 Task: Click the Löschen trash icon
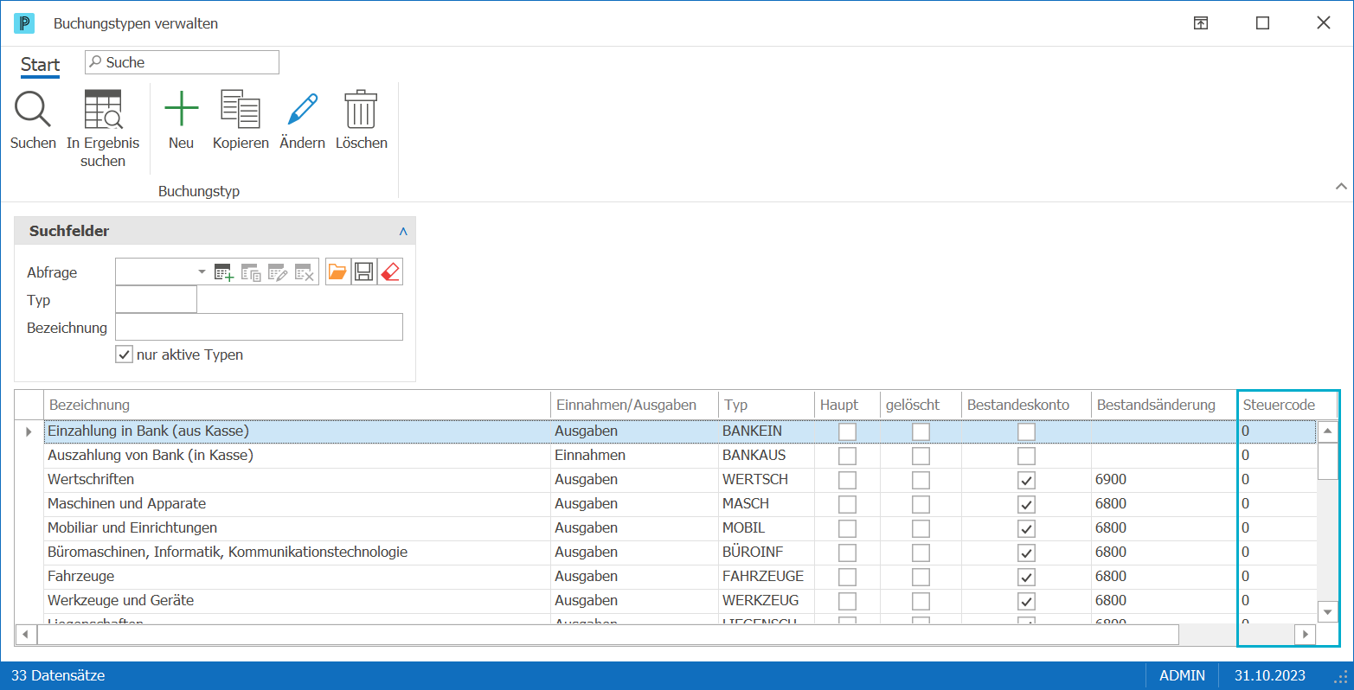[x=361, y=110]
